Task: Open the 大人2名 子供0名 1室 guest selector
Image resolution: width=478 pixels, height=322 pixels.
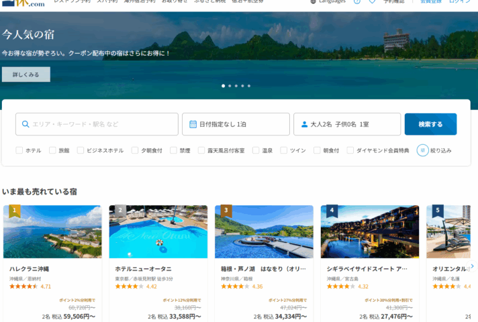Action: tap(347, 124)
